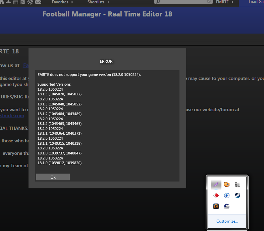Click the Load Game tab
This screenshot has height=231, width=264.
pos(256,2)
